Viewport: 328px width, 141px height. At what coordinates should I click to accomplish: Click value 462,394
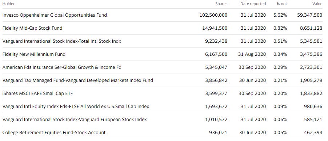(x=313, y=132)
